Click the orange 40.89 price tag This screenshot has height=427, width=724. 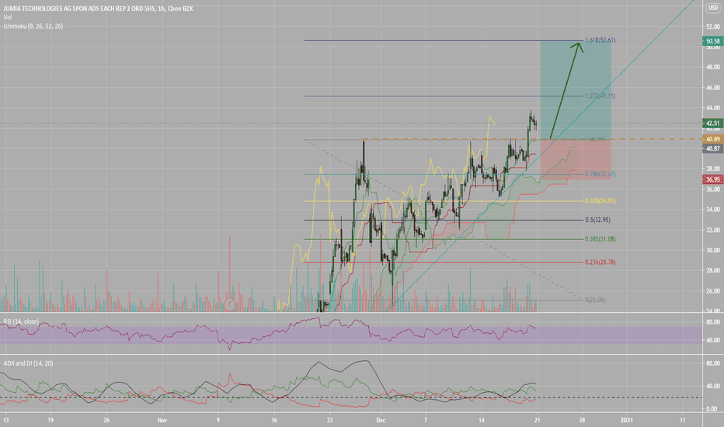pyautogui.click(x=712, y=139)
